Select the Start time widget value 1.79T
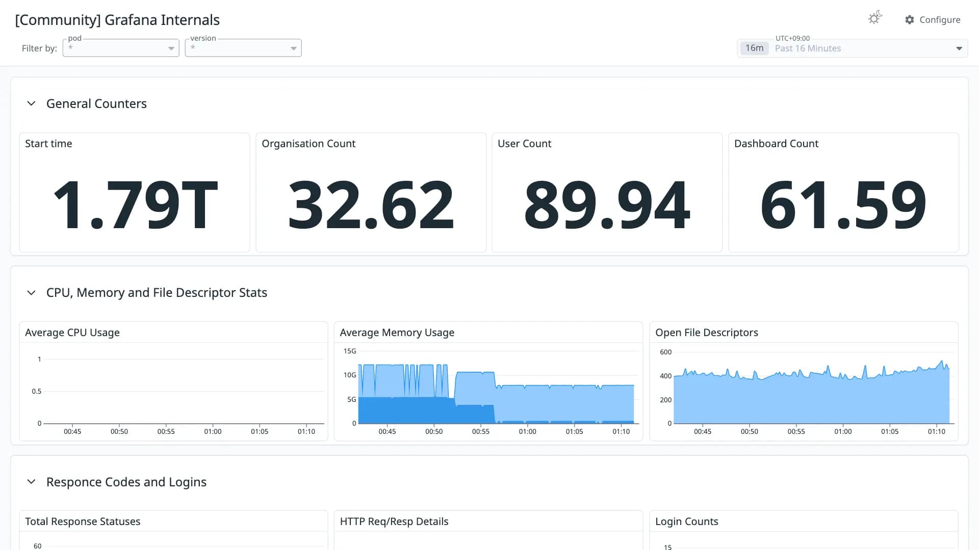The width and height of the screenshot is (979, 550). (135, 205)
